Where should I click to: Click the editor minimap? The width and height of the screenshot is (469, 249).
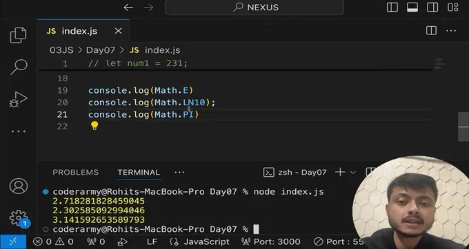[x=440, y=63]
